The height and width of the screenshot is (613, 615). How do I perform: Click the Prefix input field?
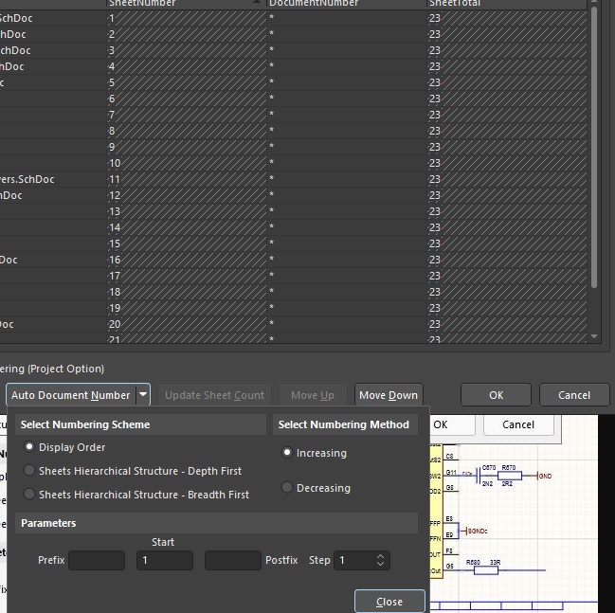point(97,560)
